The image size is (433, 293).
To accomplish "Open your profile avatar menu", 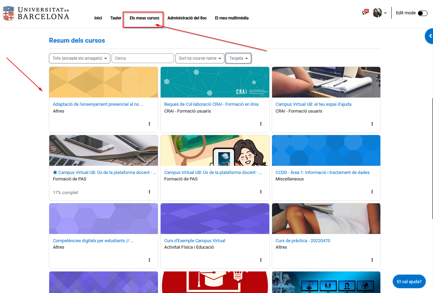I will (x=377, y=13).
